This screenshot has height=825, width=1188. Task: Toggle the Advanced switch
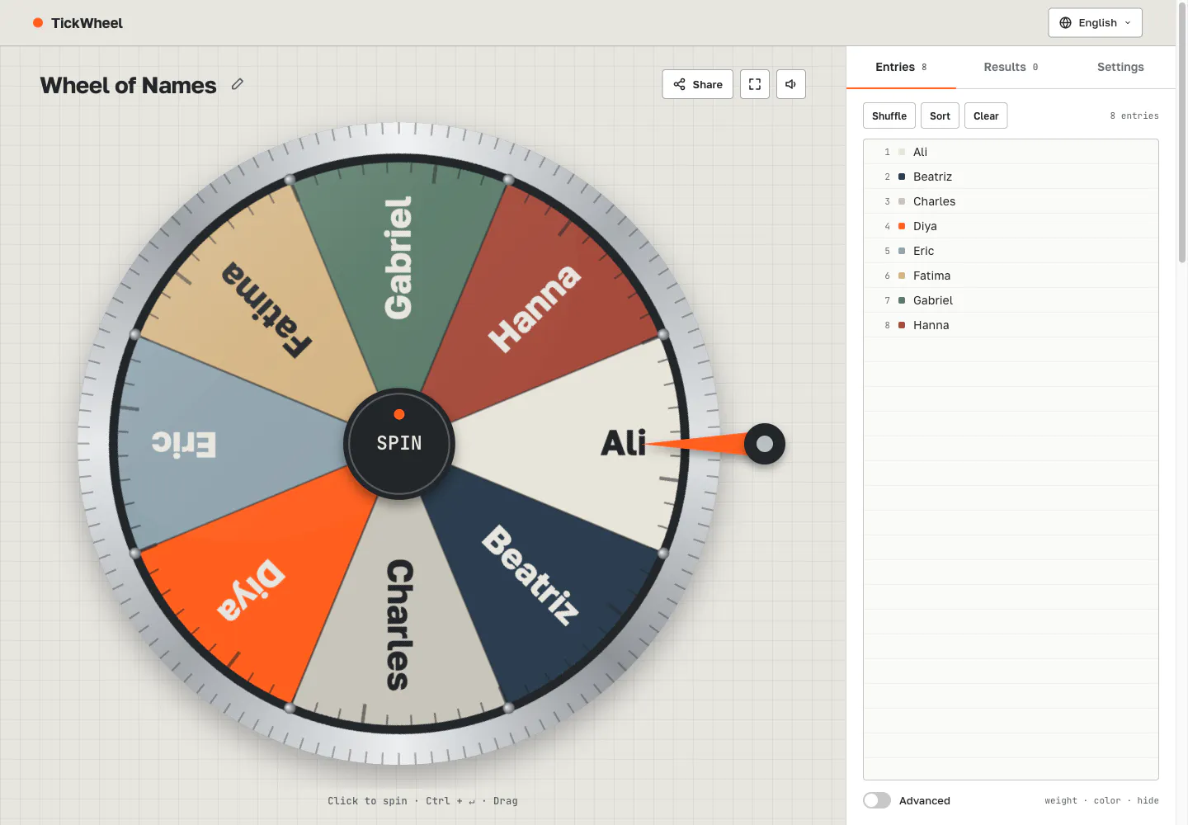877,800
